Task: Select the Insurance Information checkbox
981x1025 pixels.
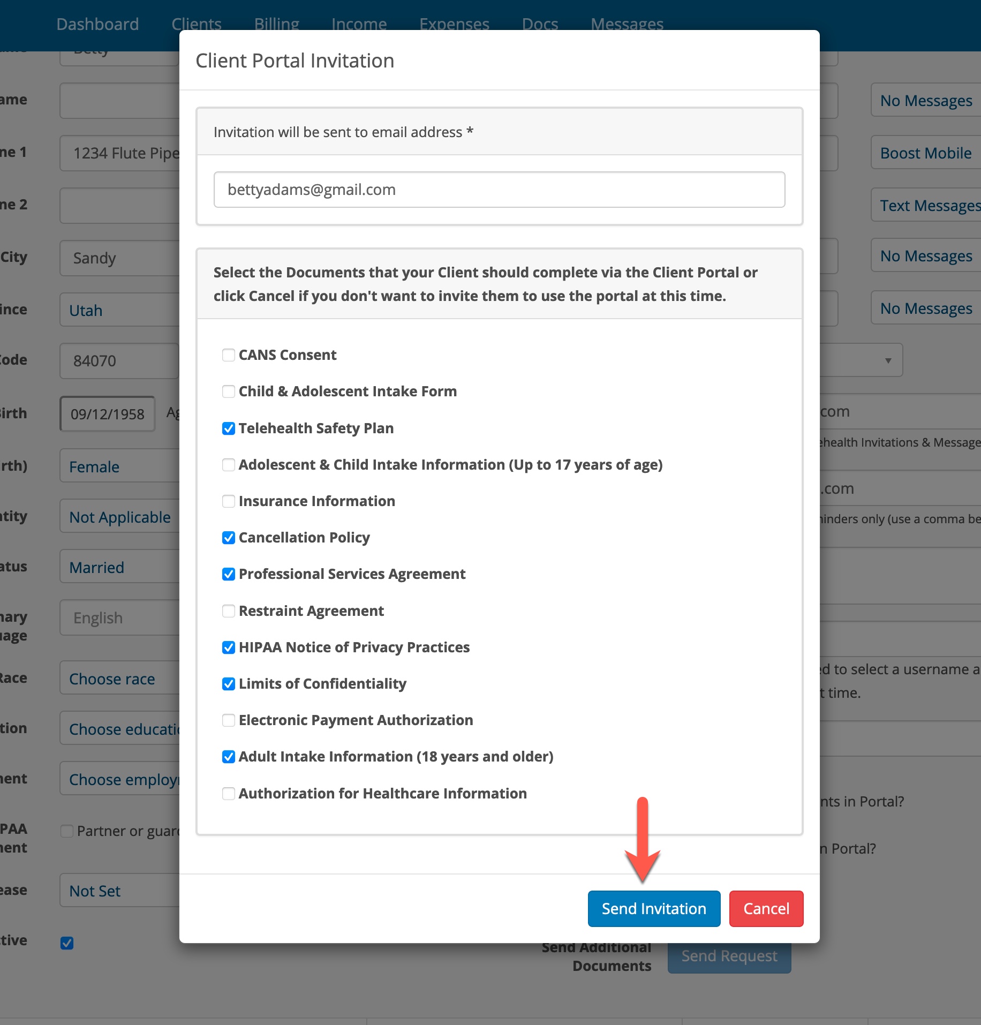Action: [229, 501]
